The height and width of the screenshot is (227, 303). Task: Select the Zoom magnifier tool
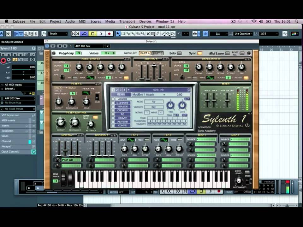(143, 34)
